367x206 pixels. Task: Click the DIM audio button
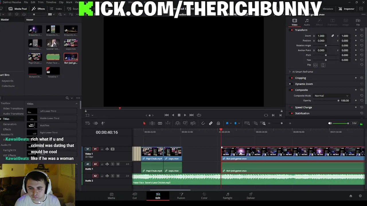coord(354,123)
